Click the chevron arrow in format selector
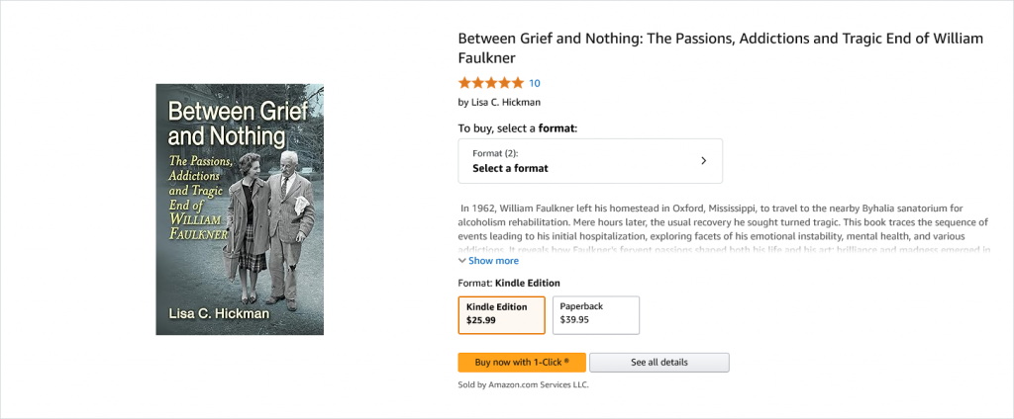Screen dimensions: 1014x419 [703, 160]
